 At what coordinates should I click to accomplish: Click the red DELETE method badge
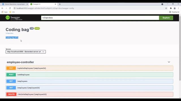(11, 94)
